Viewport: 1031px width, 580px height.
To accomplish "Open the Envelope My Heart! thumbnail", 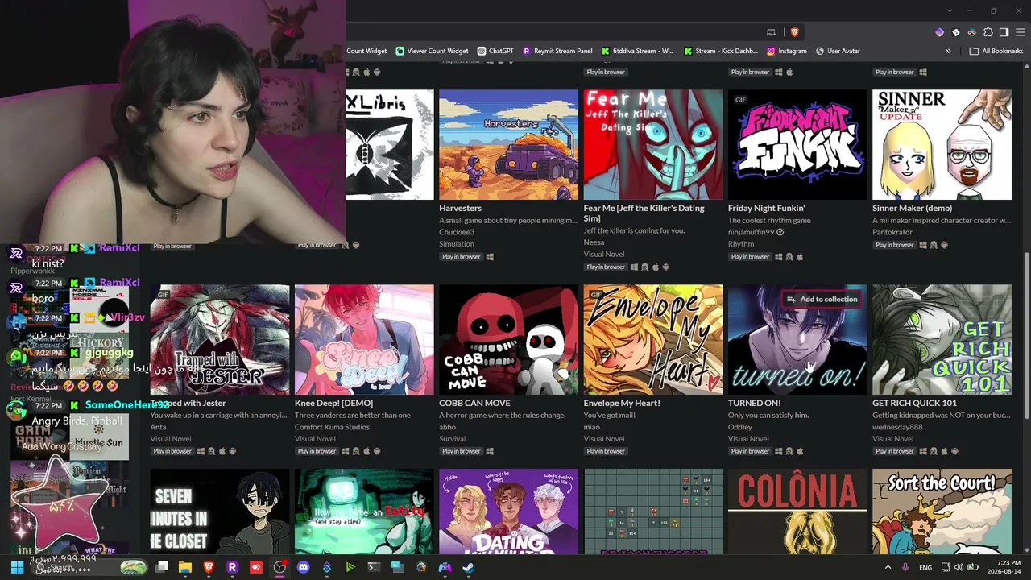I will (653, 339).
